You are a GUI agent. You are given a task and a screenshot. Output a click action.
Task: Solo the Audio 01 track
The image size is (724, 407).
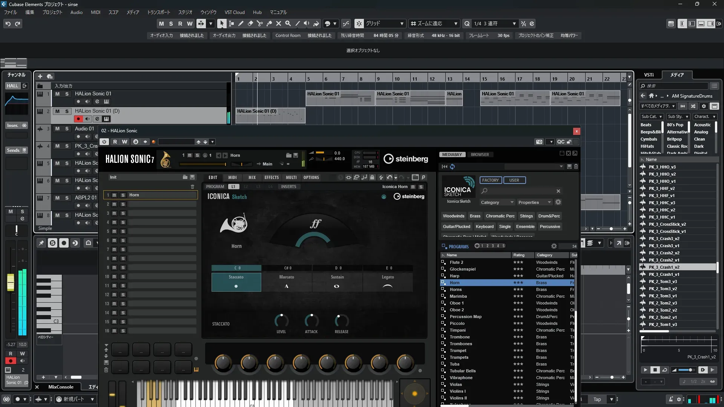(67, 129)
